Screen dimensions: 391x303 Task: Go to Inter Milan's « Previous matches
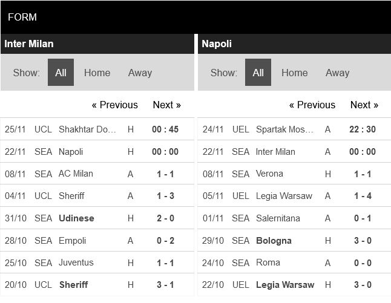click(x=114, y=105)
